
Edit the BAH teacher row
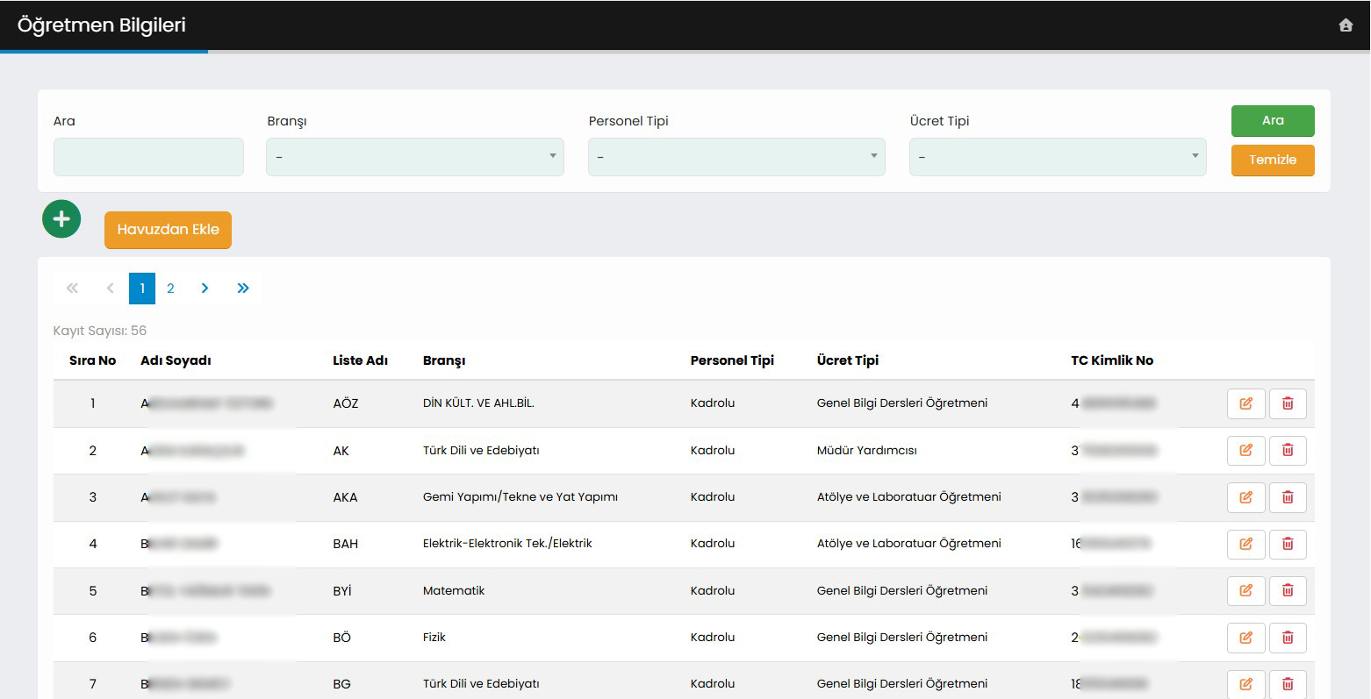pos(1245,544)
